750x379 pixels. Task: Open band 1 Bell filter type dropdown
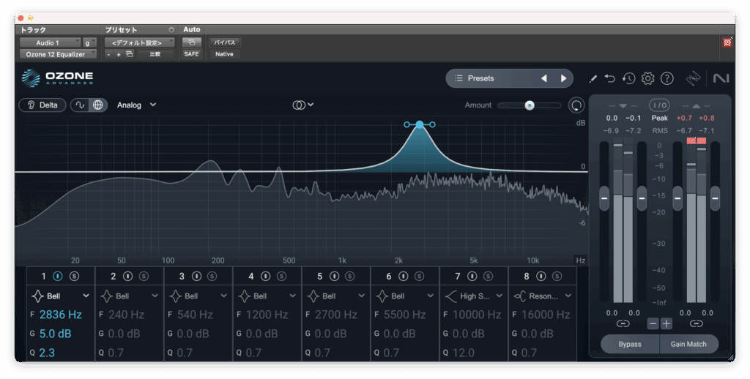point(61,296)
